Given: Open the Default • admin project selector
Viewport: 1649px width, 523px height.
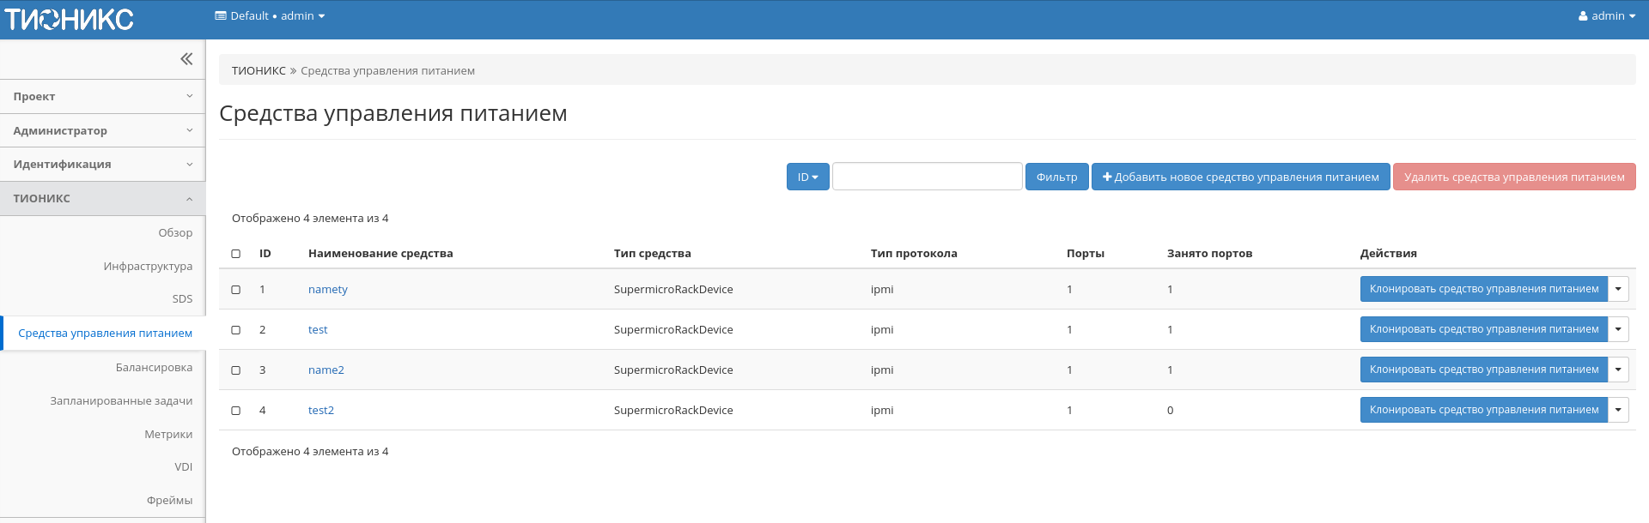Looking at the screenshot, I should [x=270, y=16].
